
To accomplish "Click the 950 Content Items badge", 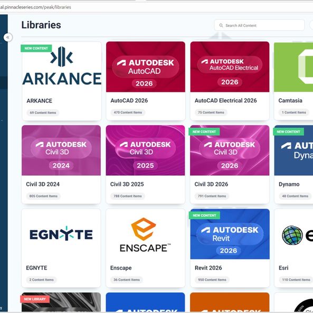I will coord(212,280).
